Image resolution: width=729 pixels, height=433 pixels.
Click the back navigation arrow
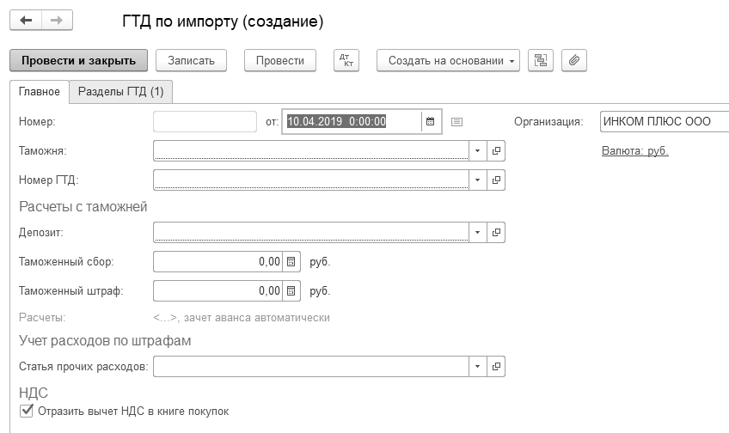(26, 20)
